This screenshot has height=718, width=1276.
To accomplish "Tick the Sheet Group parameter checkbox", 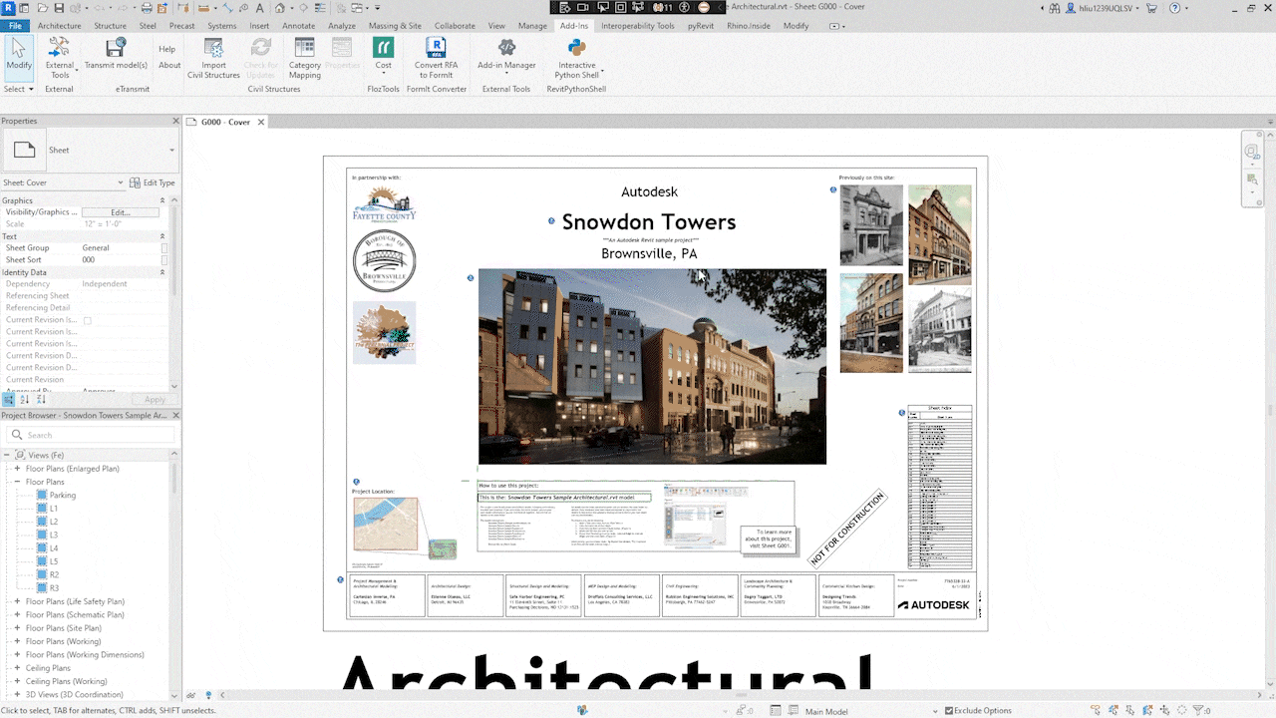I will coord(164,247).
